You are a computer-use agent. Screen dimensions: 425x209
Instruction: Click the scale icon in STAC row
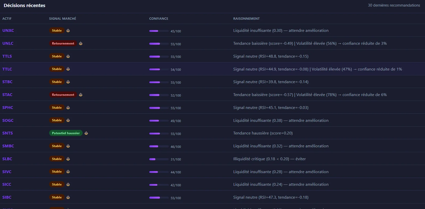coord(80,95)
